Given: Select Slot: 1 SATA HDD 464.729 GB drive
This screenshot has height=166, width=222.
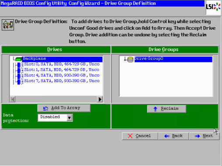Looking at the screenshot, I should click(62, 69).
